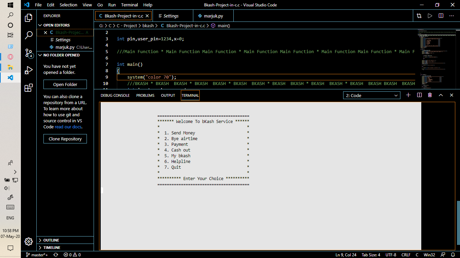Open the Manage gear menu
Viewport: 460px width, 258px height.
[x=29, y=241]
